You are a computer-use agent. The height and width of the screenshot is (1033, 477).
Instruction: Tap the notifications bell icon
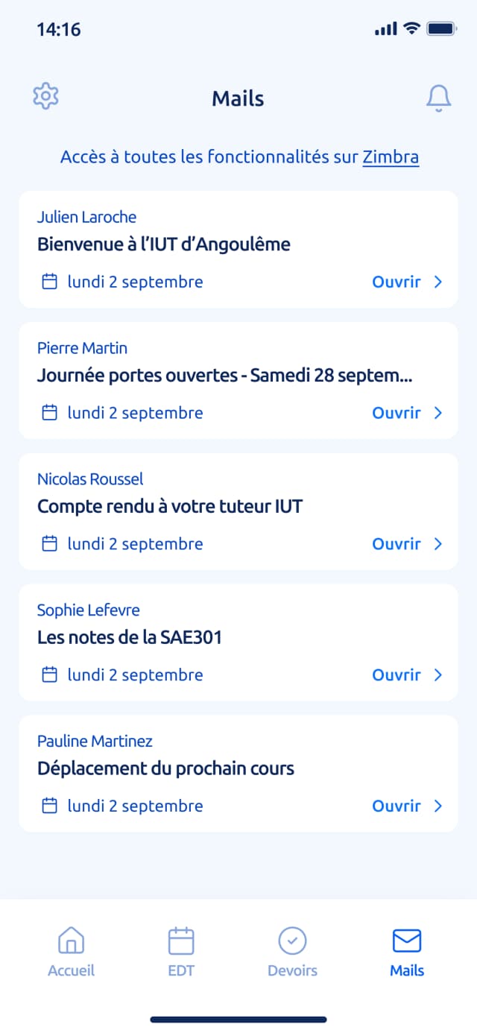[438, 98]
